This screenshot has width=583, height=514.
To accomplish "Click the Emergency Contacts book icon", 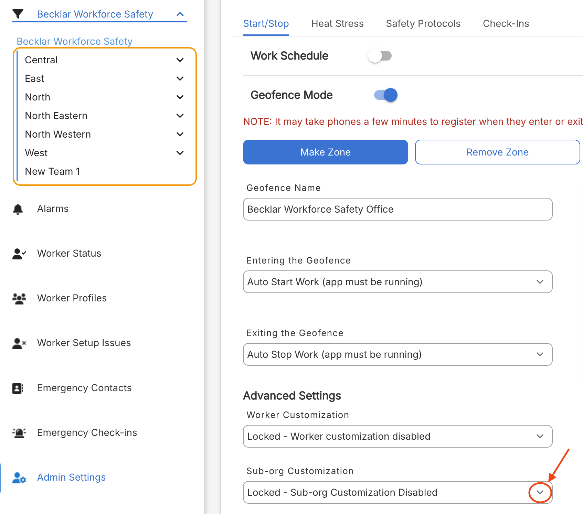I will tap(18, 388).
